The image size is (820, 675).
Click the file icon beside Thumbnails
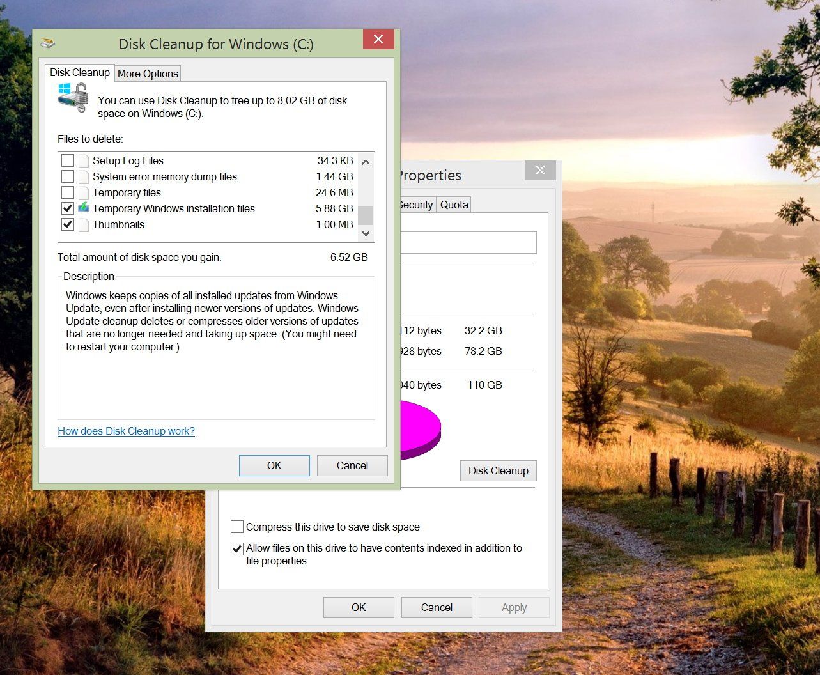pyautogui.click(x=84, y=224)
